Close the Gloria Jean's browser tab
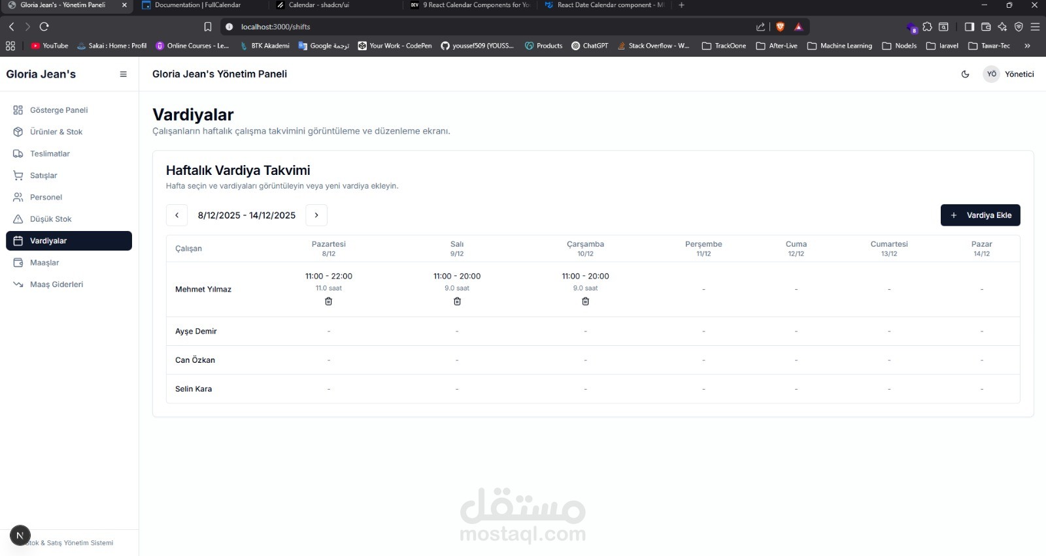This screenshot has width=1046, height=556. click(x=124, y=5)
